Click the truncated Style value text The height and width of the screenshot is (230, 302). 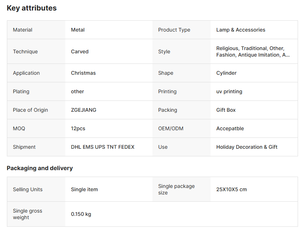(x=253, y=52)
